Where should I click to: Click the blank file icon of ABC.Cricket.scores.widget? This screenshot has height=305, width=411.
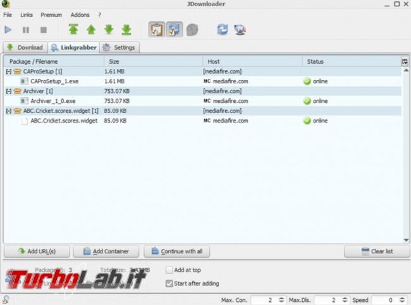point(25,121)
